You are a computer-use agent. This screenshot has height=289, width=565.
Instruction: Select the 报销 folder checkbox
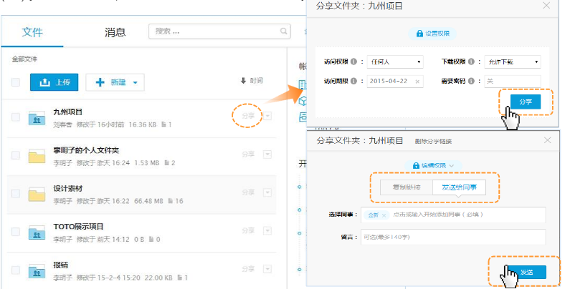[x=15, y=270]
